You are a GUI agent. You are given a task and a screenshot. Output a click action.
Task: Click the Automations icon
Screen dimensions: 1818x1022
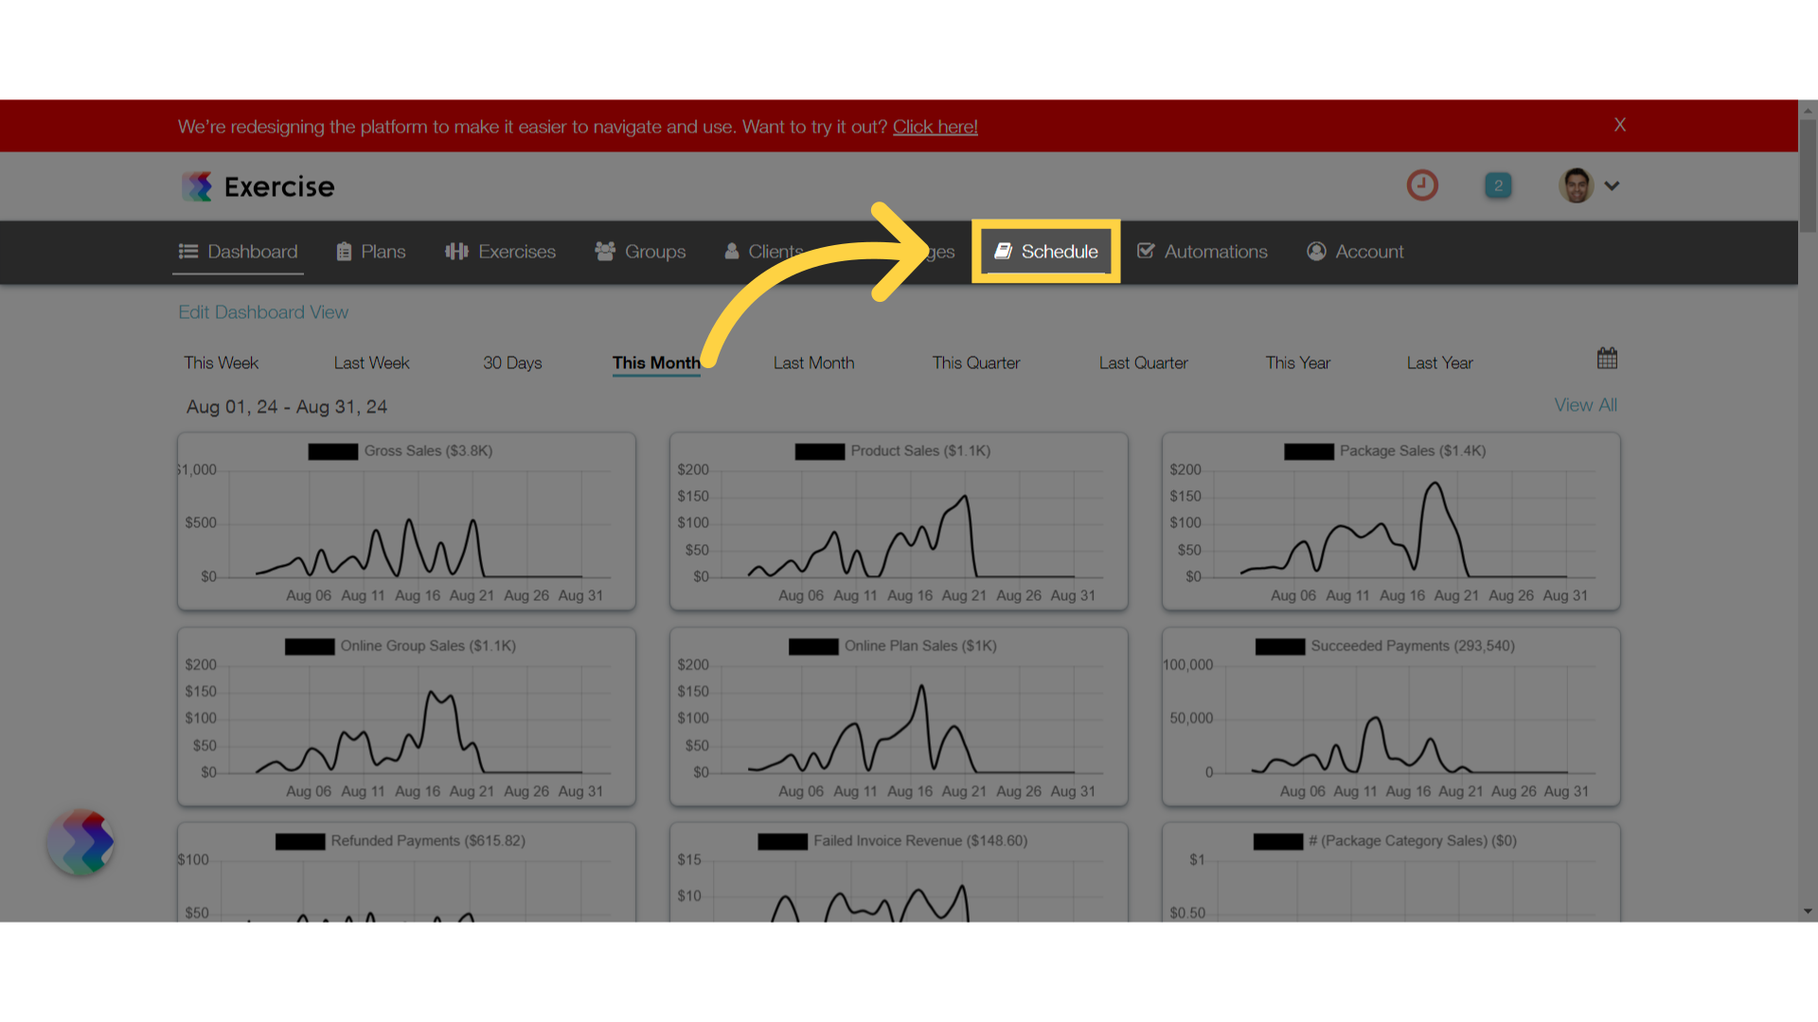click(x=1145, y=251)
